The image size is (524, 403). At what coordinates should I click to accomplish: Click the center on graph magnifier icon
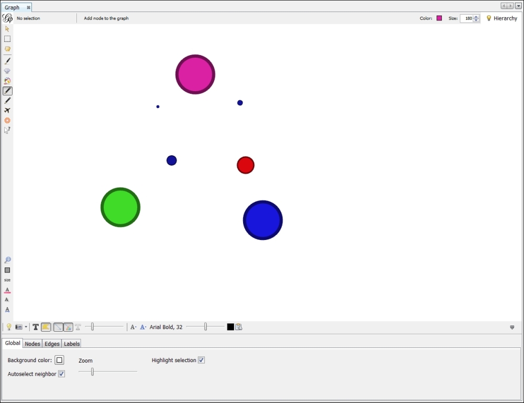(x=7, y=260)
